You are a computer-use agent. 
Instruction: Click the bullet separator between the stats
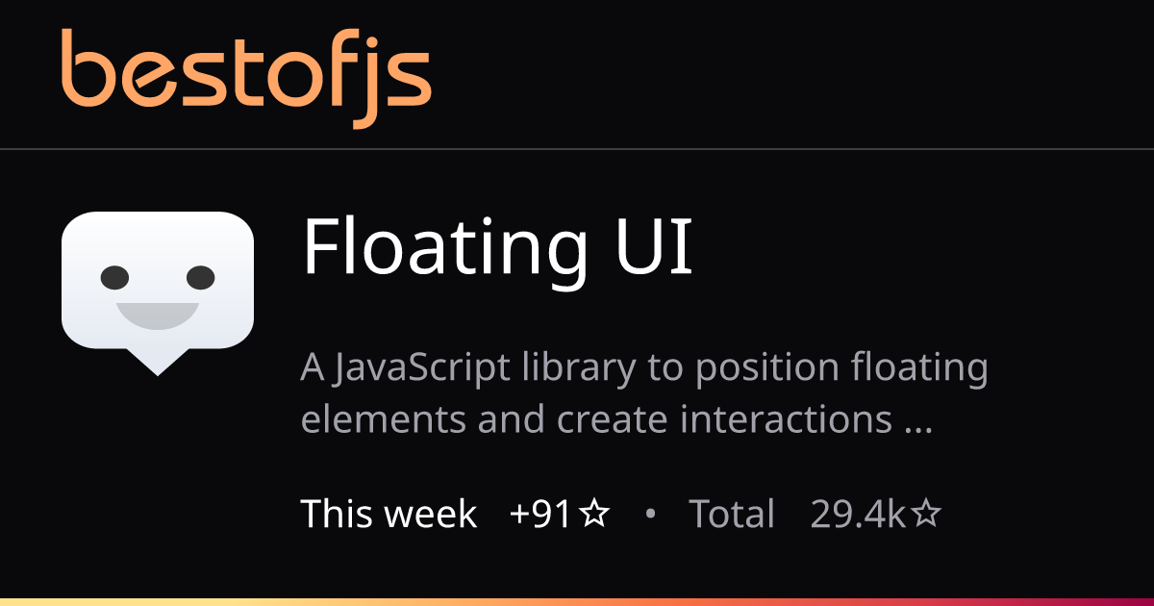pos(650,515)
